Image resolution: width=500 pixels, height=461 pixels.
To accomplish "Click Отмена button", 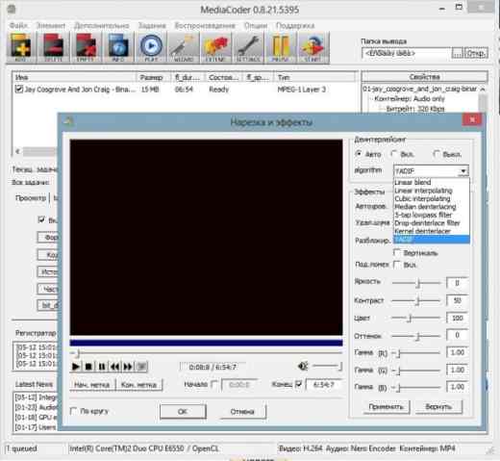I will click(x=242, y=411).
